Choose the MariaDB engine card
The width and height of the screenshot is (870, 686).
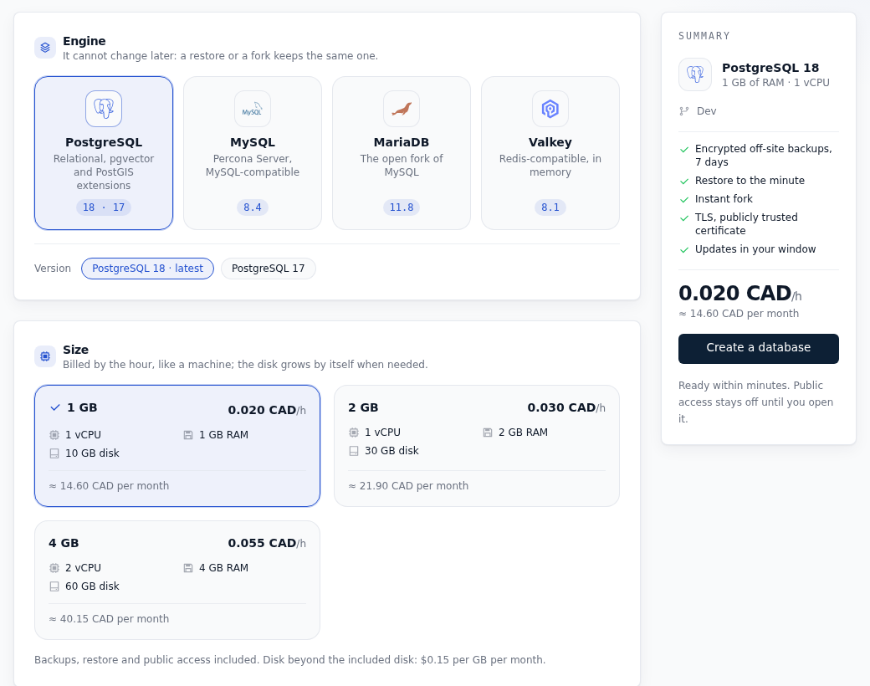pos(402,152)
